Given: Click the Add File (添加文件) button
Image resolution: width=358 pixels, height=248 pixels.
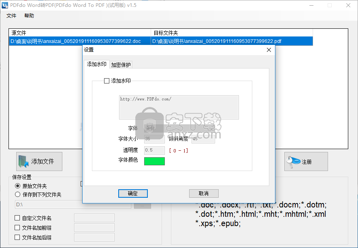Looking at the screenshot, I should click(39, 161).
